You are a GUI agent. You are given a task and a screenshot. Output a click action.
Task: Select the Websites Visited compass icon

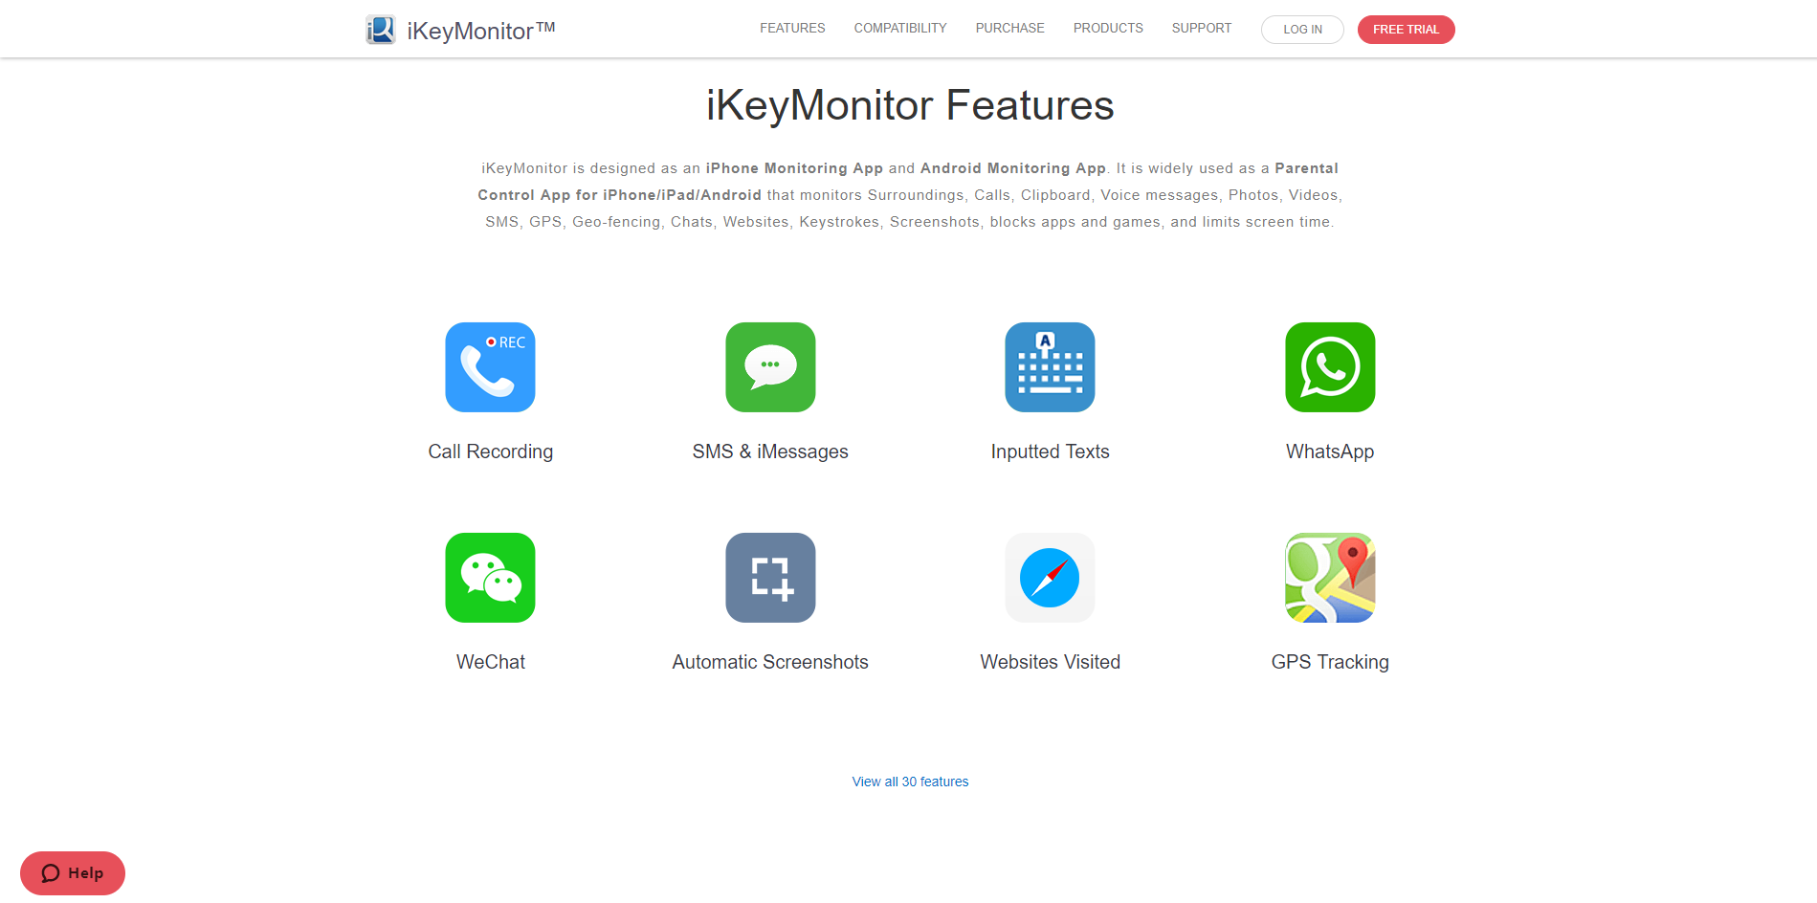pos(1050,578)
